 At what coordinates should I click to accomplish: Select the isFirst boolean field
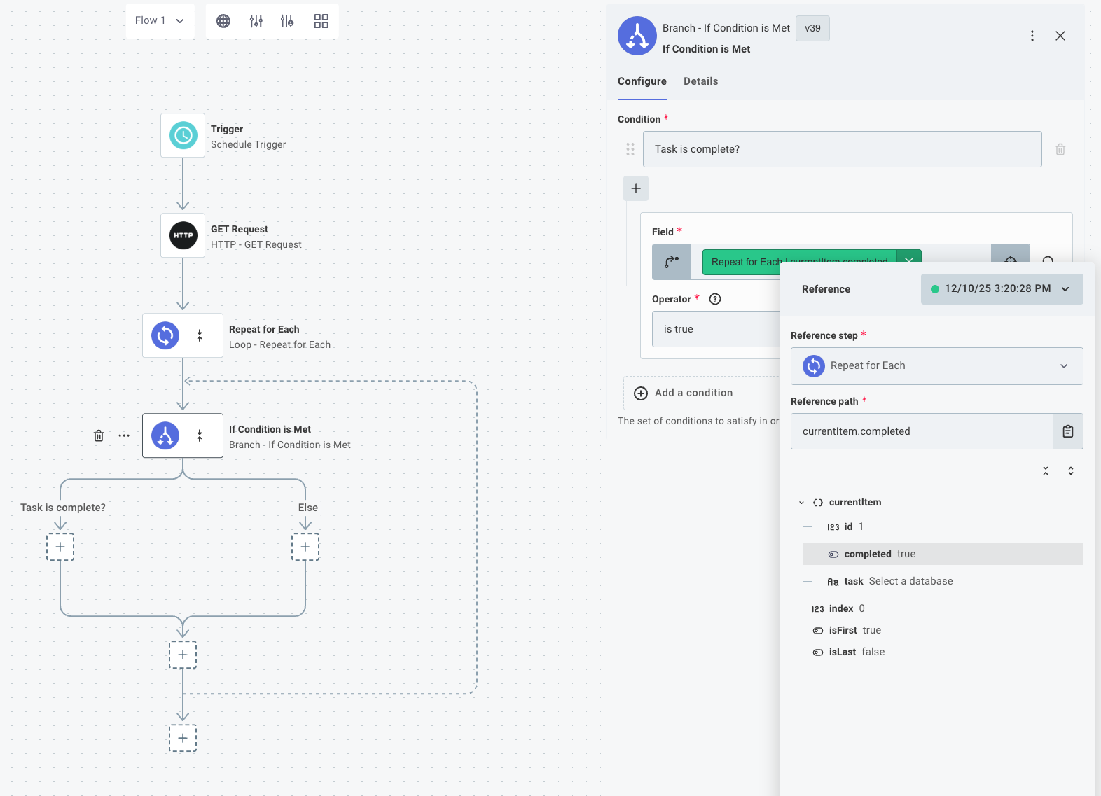pos(843,630)
